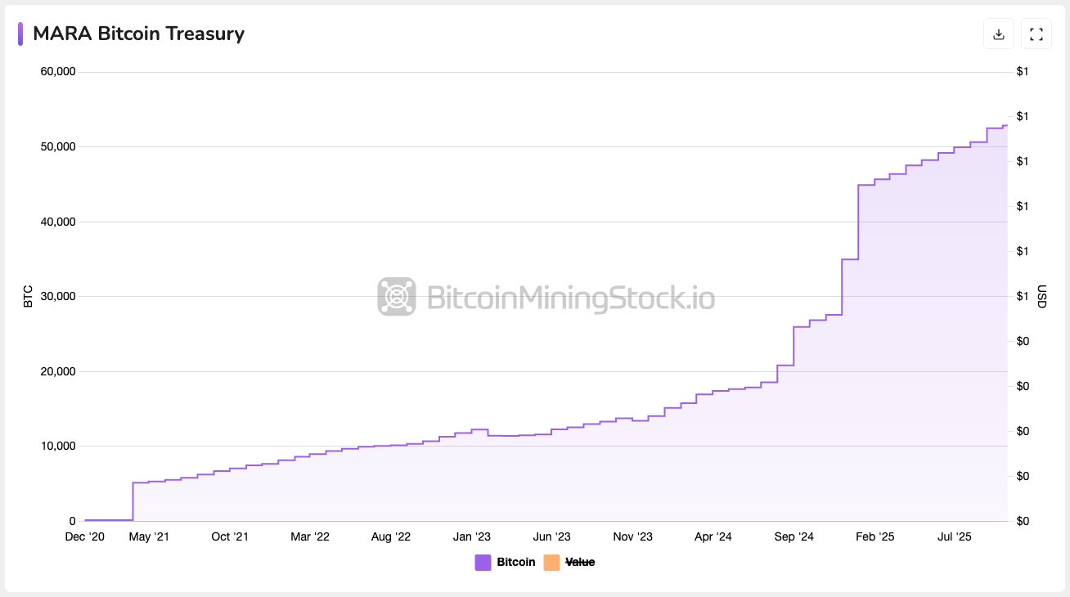Toggle the Bitcoin series legend label

pyautogui.click(x=515, y=563)
